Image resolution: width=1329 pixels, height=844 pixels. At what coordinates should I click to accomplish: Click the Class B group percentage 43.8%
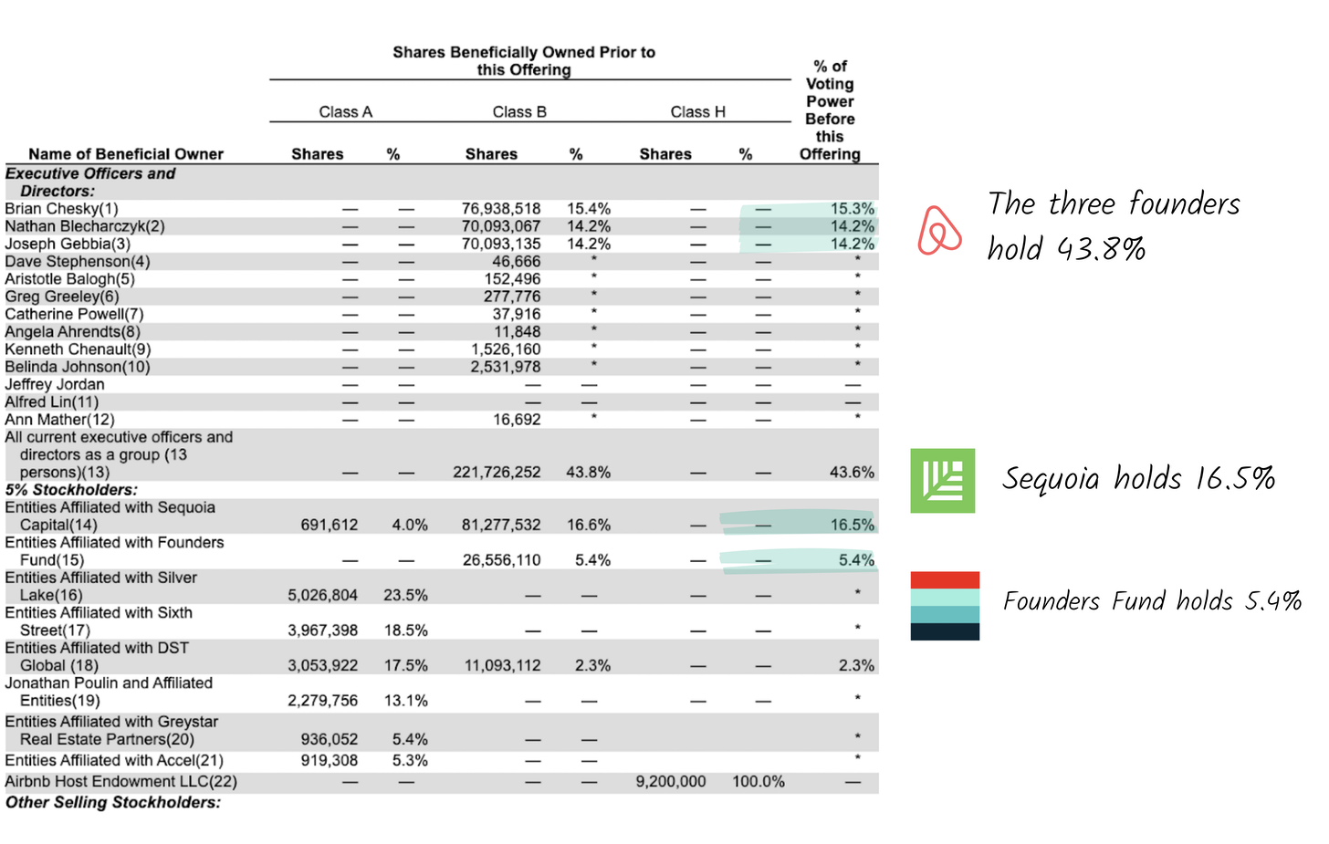tap(589, 473)
